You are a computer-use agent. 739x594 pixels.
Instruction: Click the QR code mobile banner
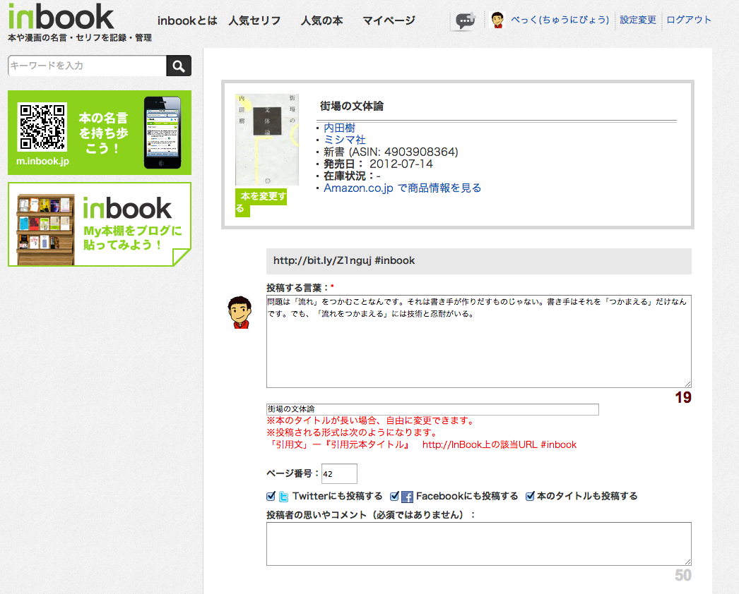click(x=100, y=133)
